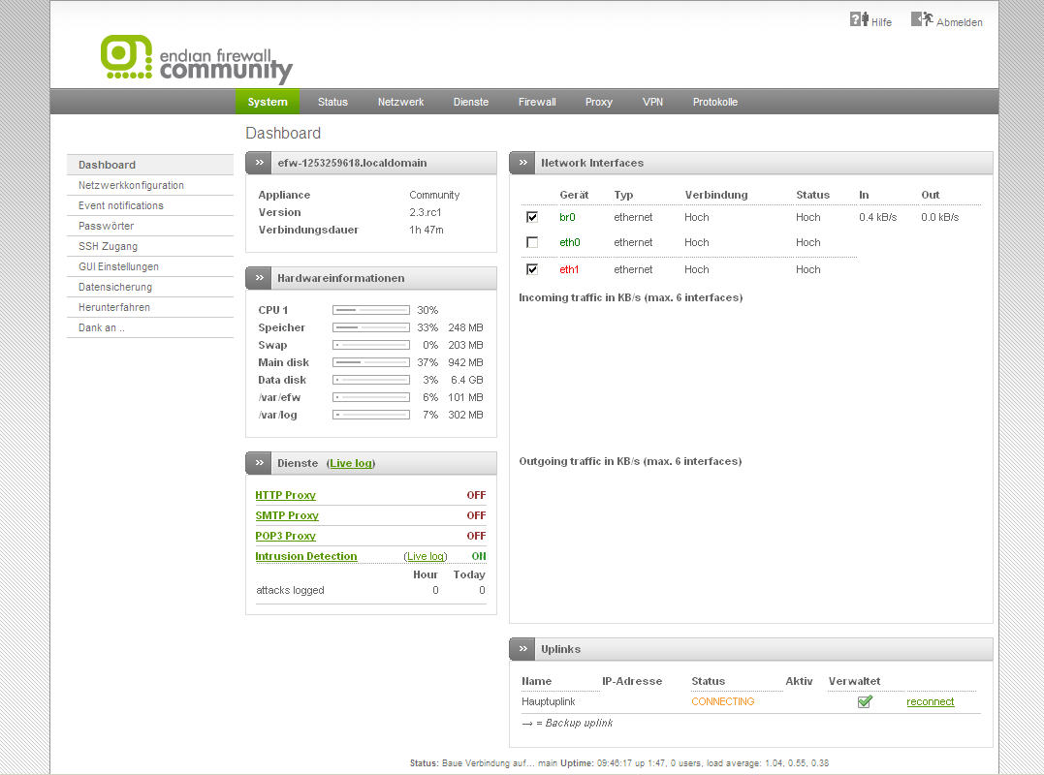Open Netzwerkkonfiguration in the sidebar
The image size is (1044, 775).
(x=131, y=185)
